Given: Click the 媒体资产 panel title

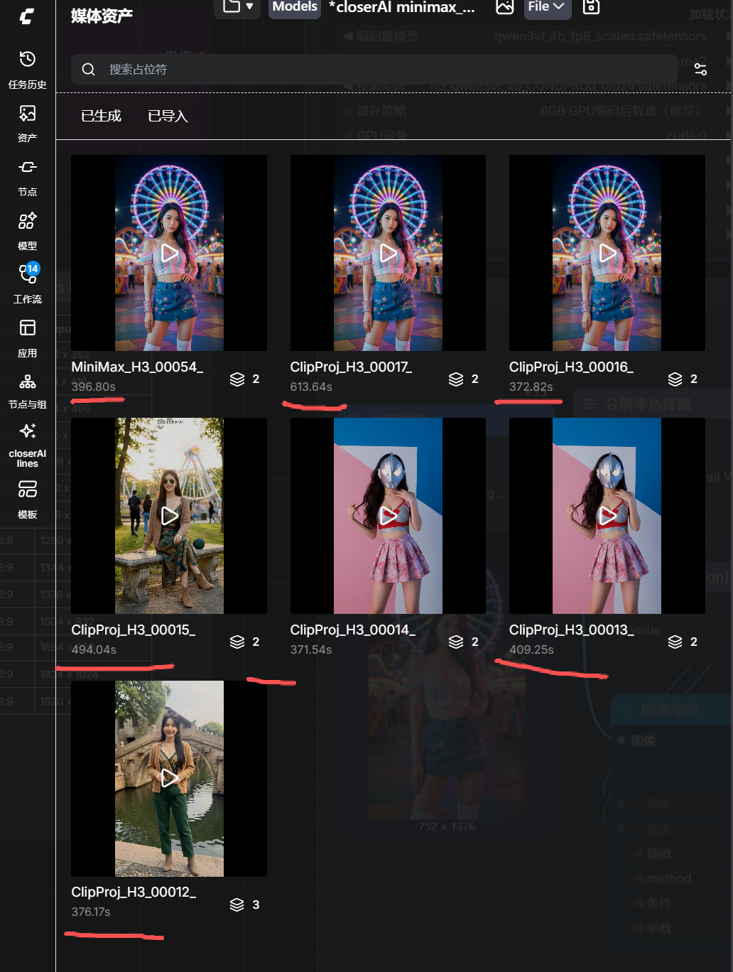Looking at the screenshot, I should [x=102, y=16].
